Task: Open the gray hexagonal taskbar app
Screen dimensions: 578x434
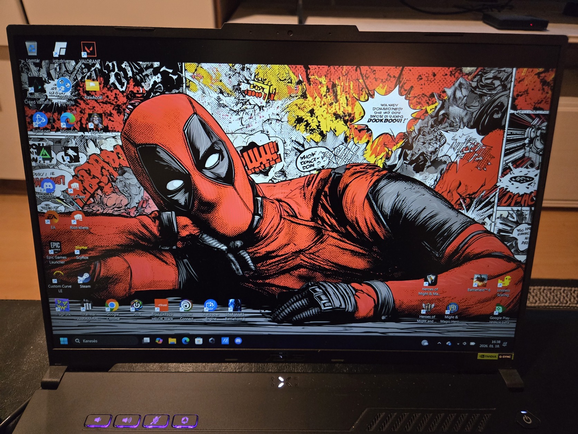Action: click(212, 341)
